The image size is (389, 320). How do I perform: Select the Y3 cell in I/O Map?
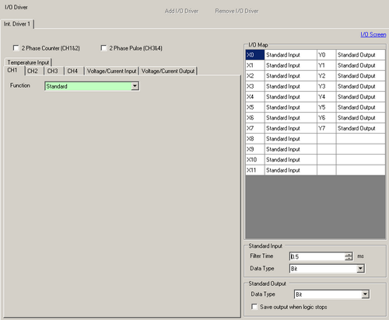[x=327, y=86]
